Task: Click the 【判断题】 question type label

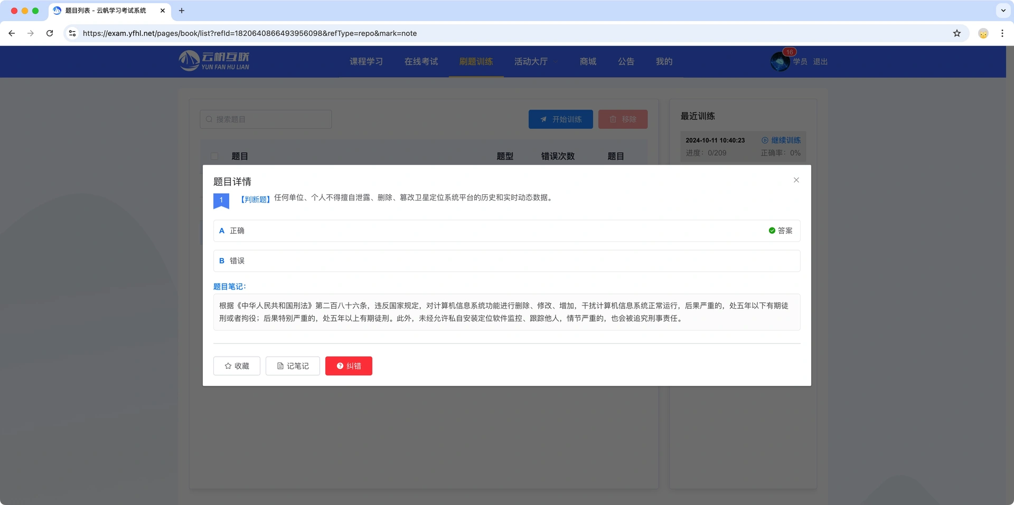Action: tap(255, 199)
